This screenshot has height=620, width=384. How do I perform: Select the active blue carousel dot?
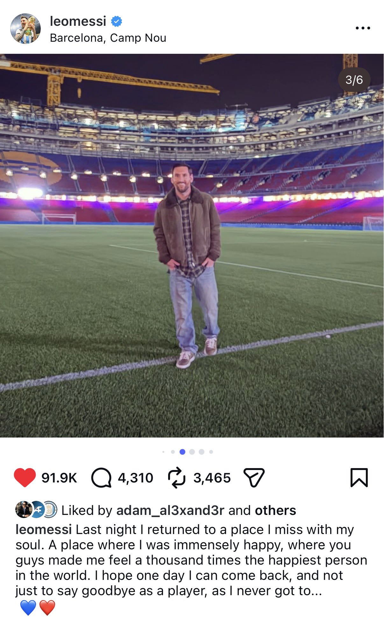(182, 452)
